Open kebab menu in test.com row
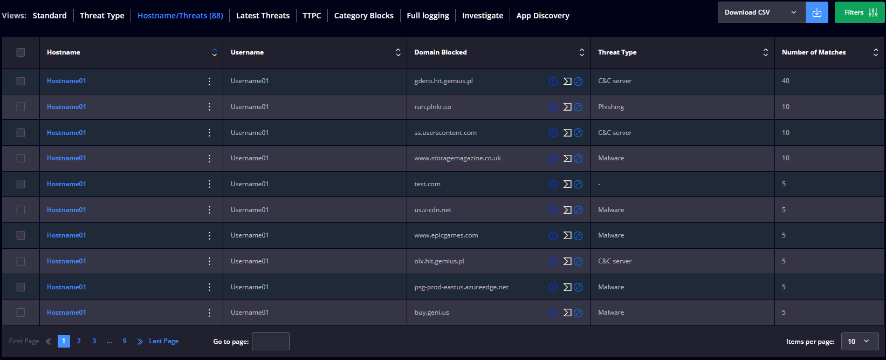Viewport: 886px width, 360px height. 210,184
